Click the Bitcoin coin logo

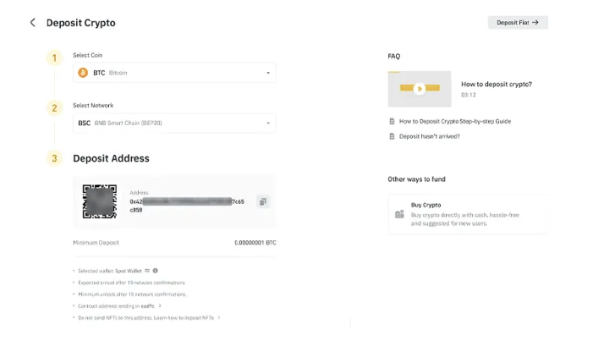[83, 73]
